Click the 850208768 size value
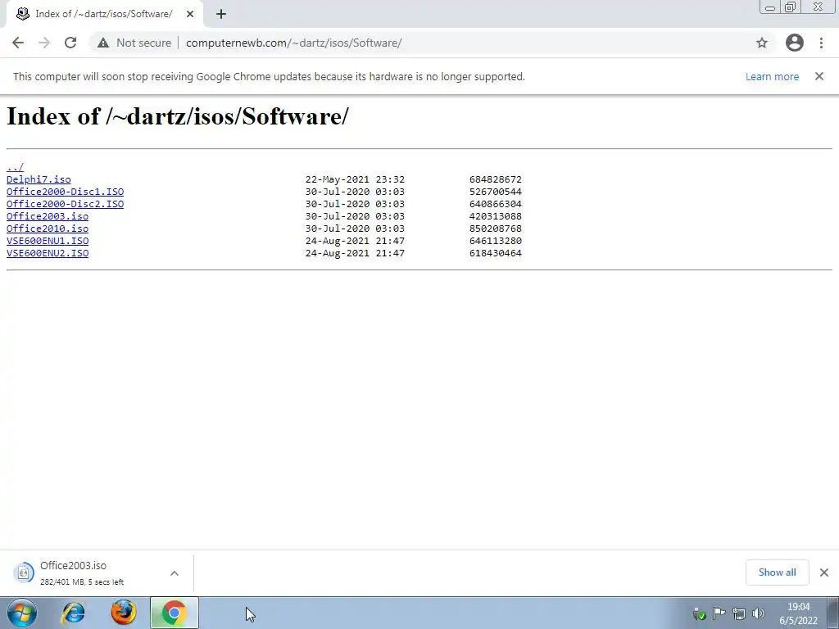This screenshot has height=629, width=839. coord(496,229)
